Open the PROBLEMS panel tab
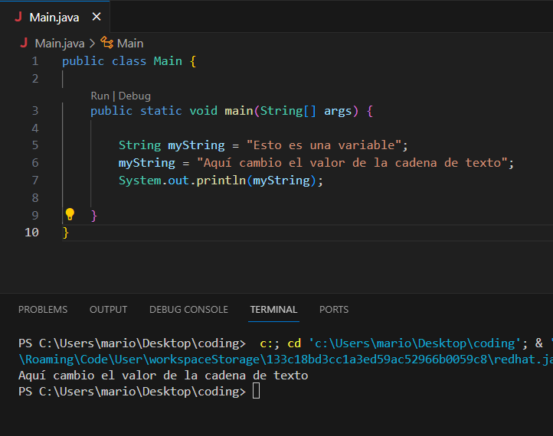553x436 pixels. pos(43,310)
